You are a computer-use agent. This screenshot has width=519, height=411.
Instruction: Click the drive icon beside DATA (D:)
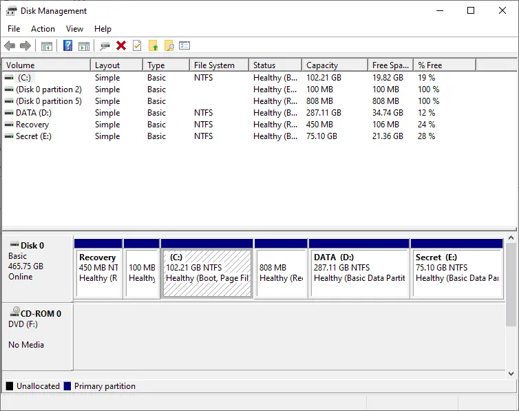tap(9, 113)
